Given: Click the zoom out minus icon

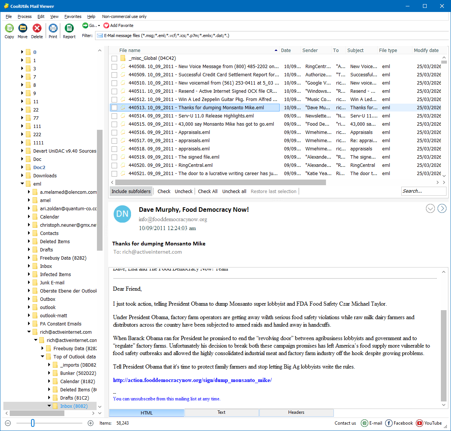Looking at the screenshot, I should (x=8, y=423).
